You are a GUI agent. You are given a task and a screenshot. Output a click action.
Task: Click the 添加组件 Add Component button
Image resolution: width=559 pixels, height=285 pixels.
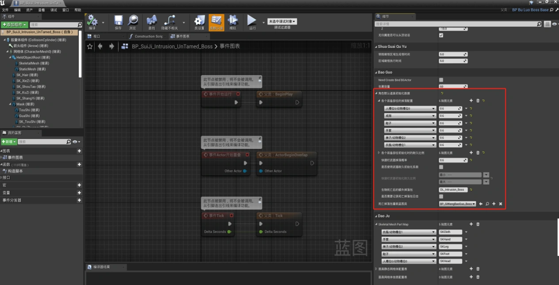coord(15,25)
